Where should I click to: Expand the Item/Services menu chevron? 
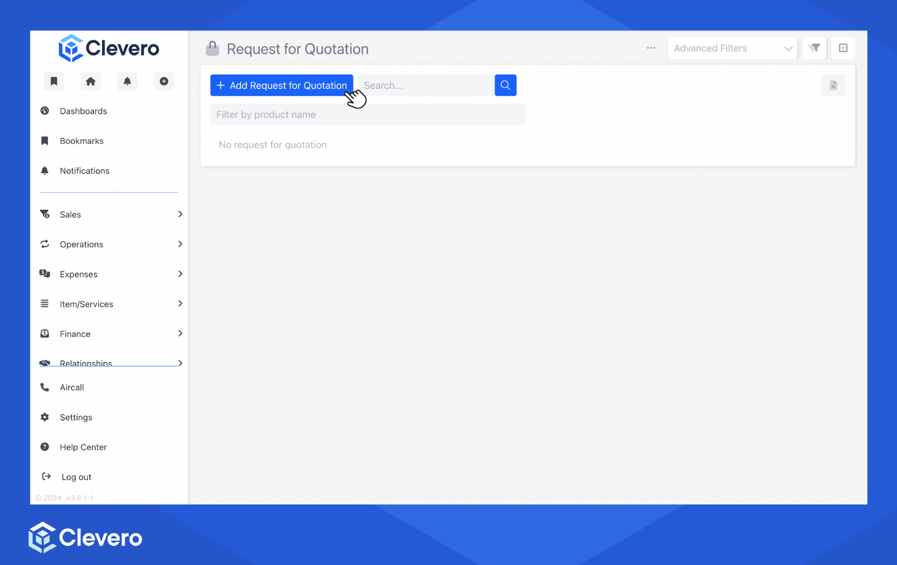[x=180, y=303]
